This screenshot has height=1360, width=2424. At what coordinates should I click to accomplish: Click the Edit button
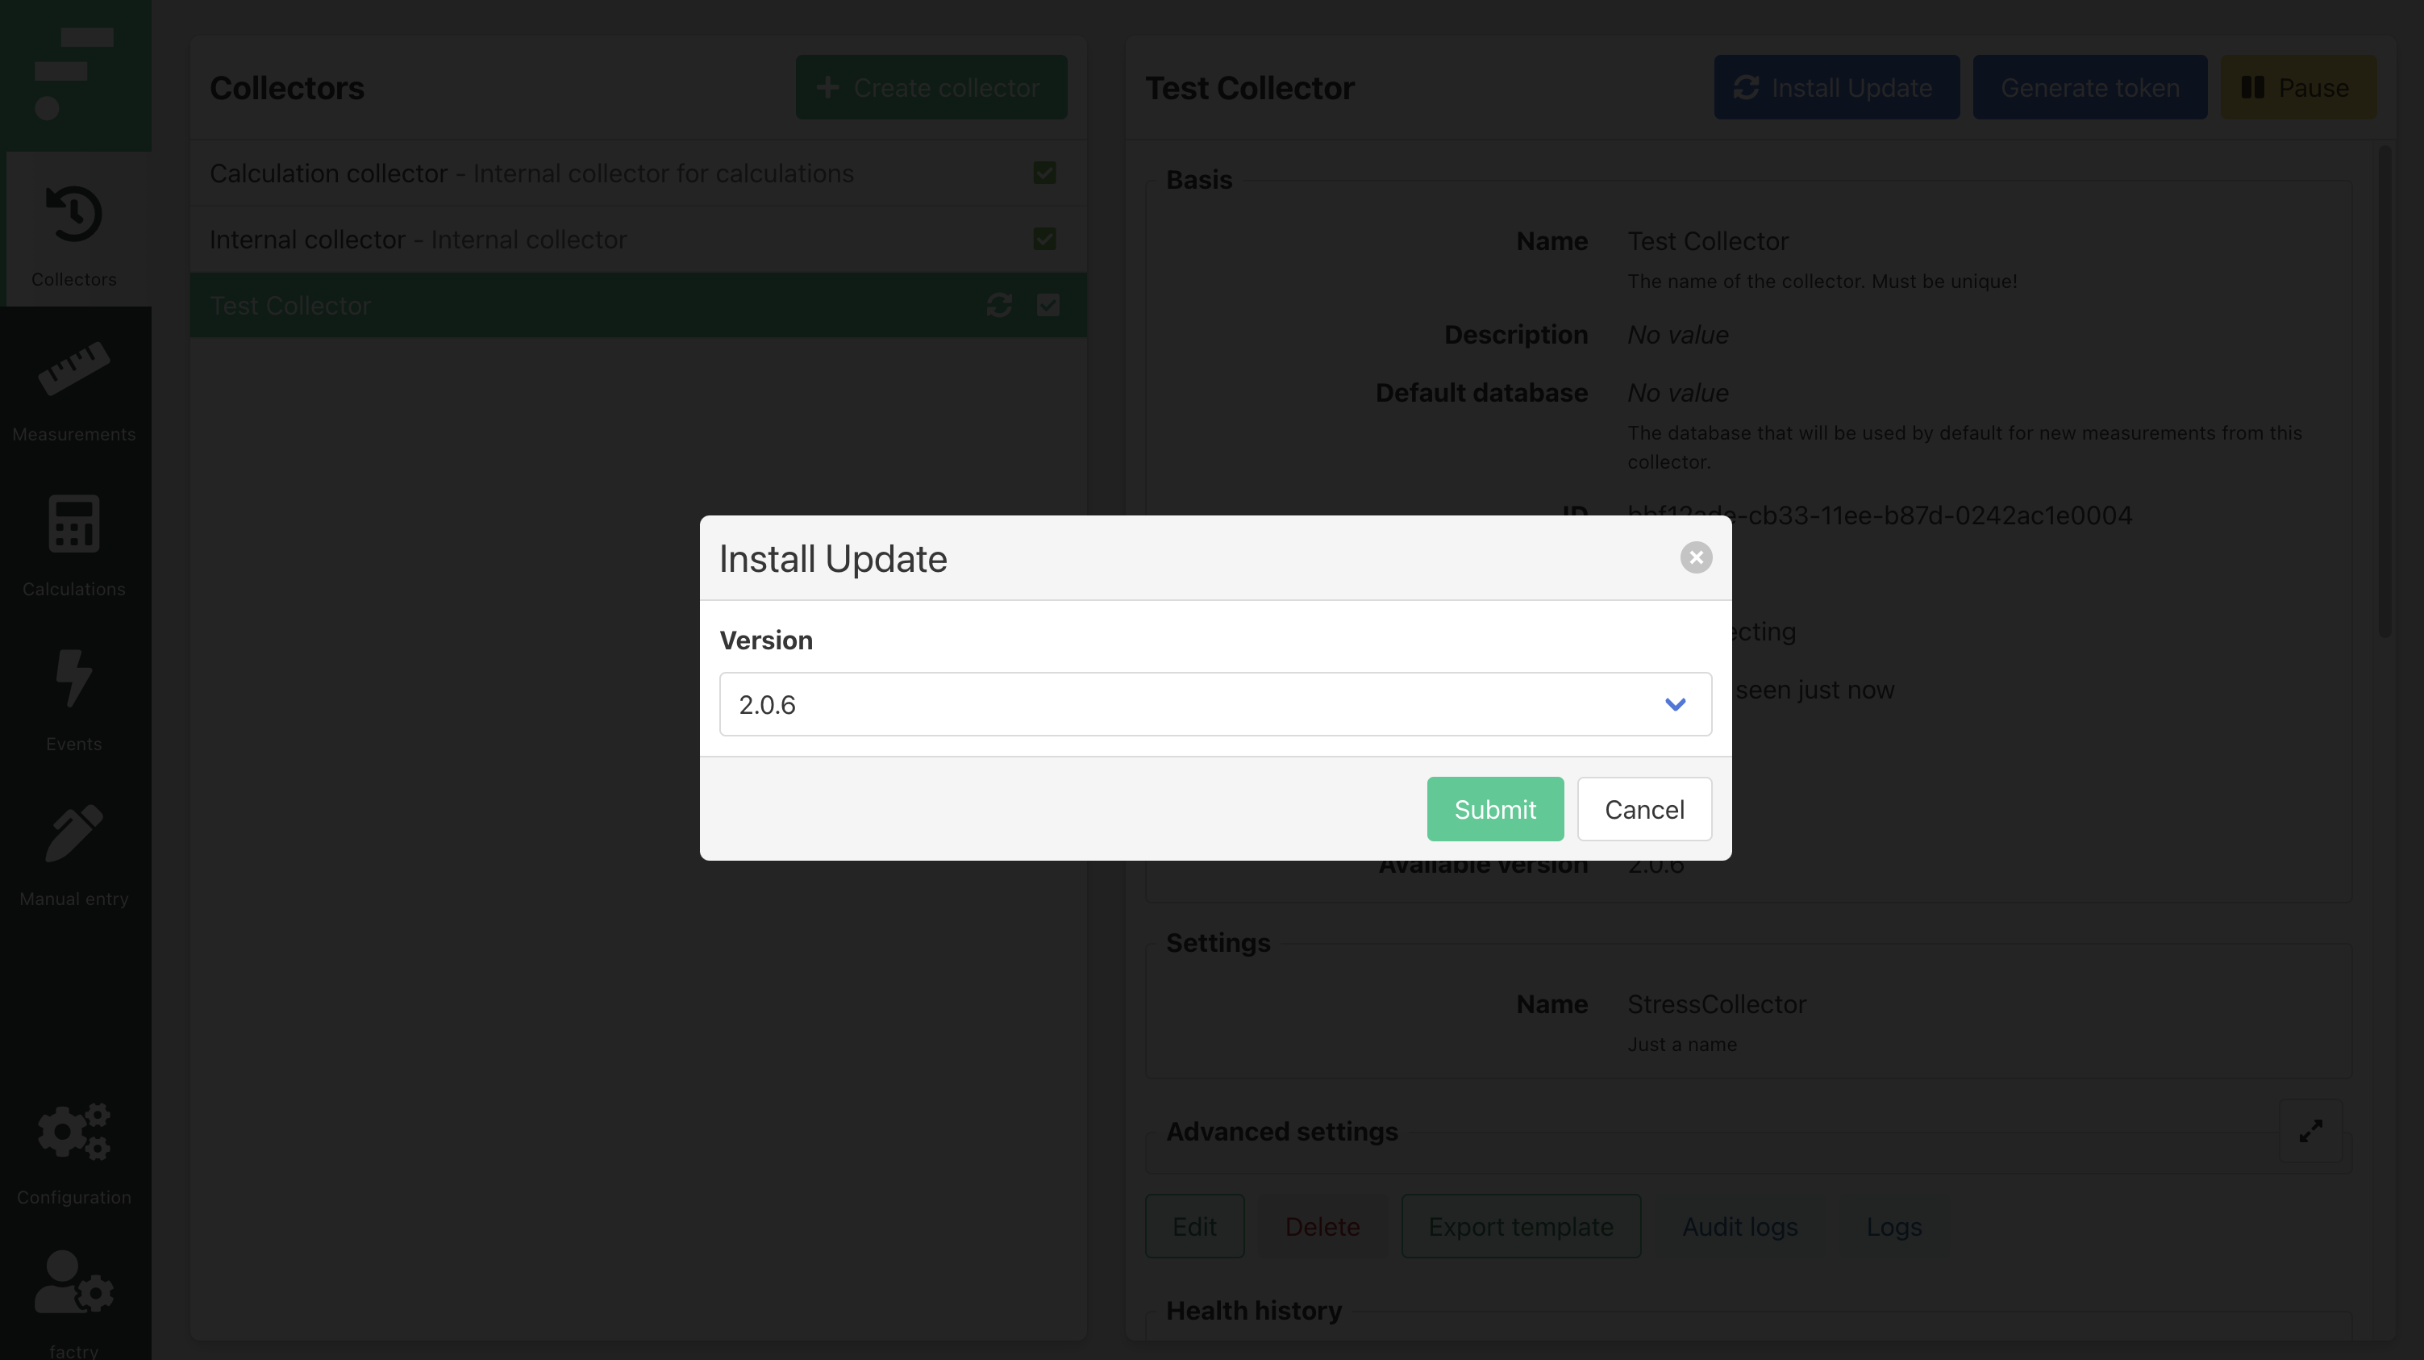tap(1194, 1225)
